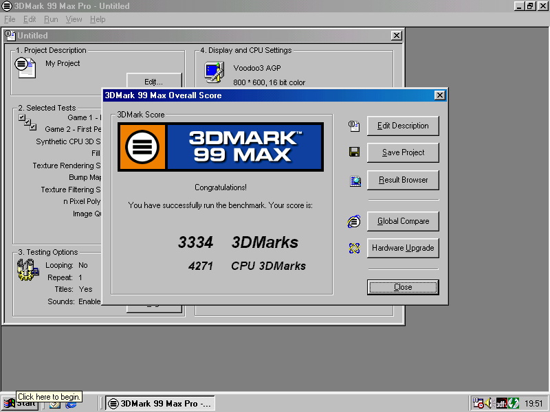
Task: Click the Voodoo3 AGP display text
Action: coord(257,68)
